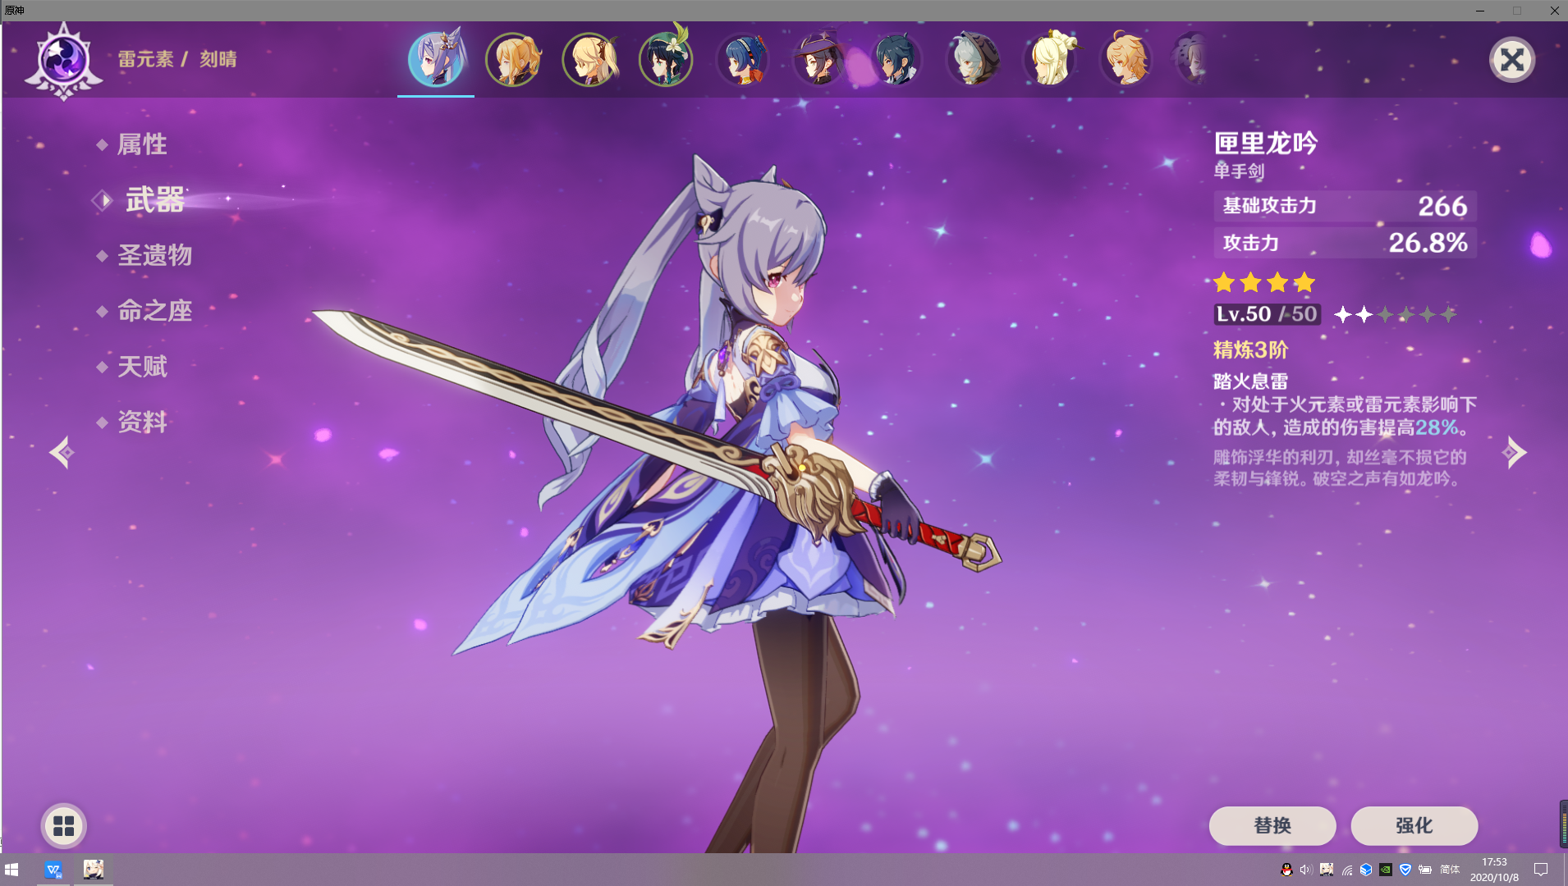Select Ningguang's white hair-bun portrait

[x=1049, y=59]
